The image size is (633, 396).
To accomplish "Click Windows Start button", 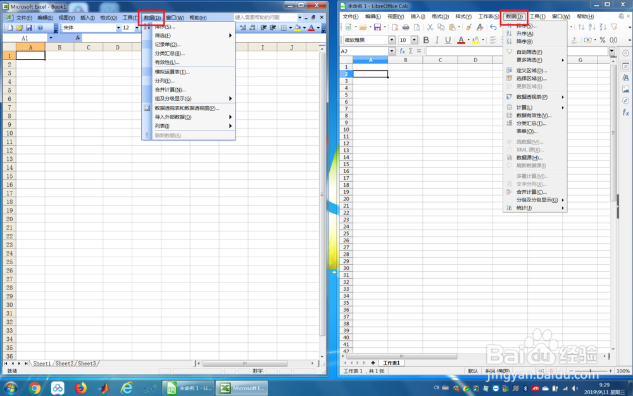I will [x=11, y=388].
